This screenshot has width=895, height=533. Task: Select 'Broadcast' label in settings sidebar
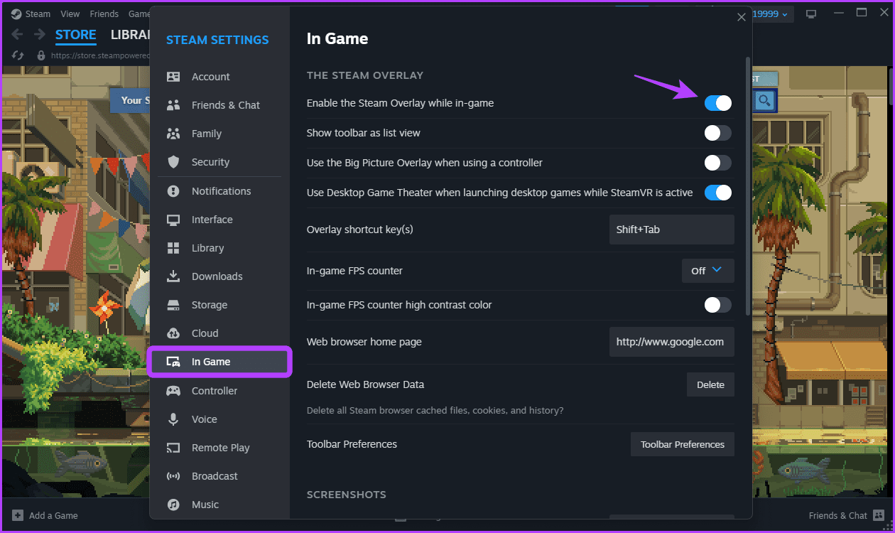pyautogui.click(x=215, y=476)
